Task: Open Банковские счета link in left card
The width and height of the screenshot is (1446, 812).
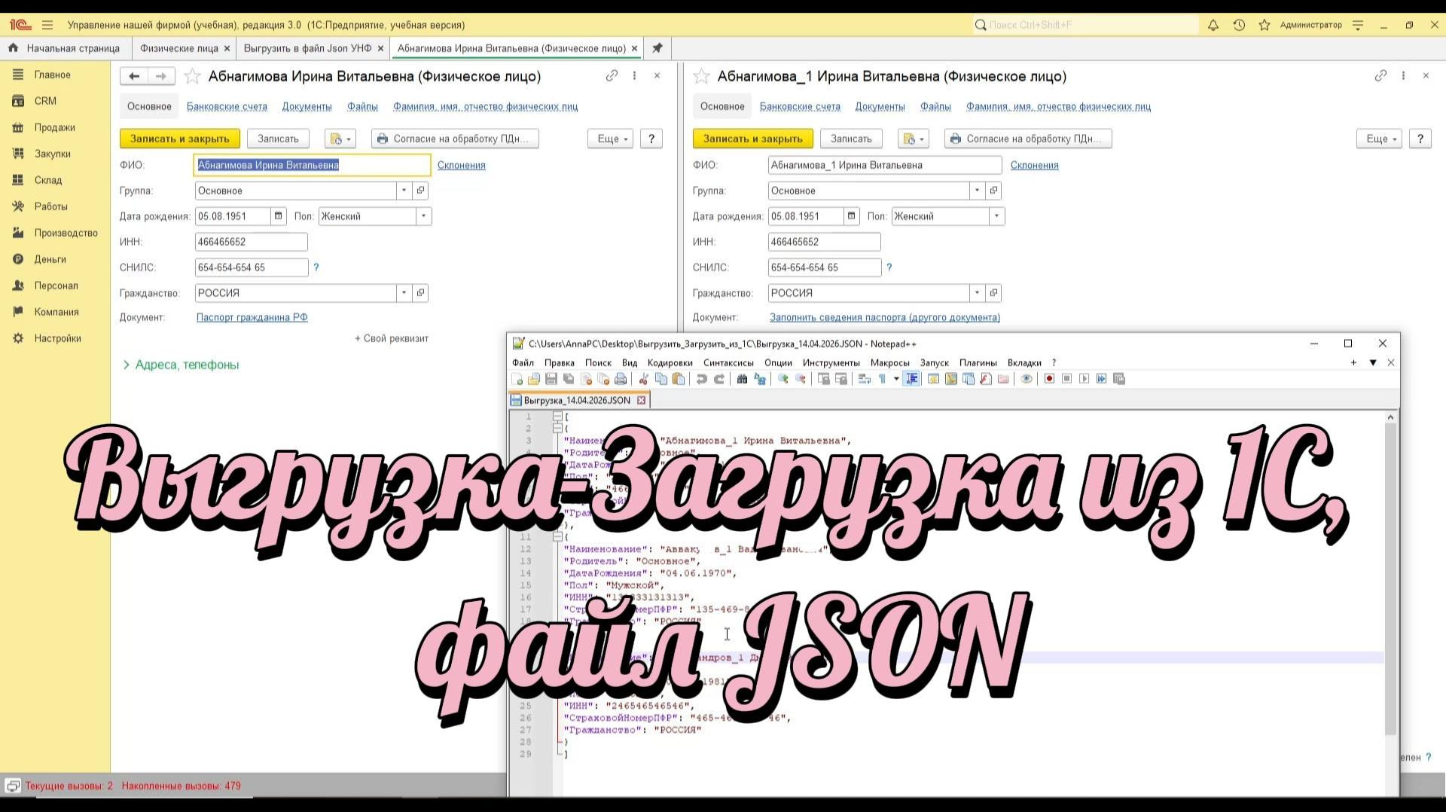Action: pyautogui.click(x=227, y=106)
